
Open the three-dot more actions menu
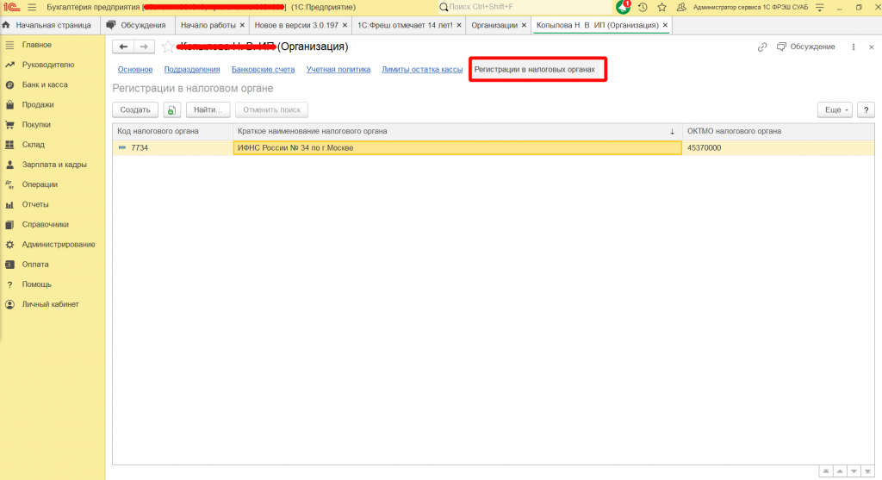click(x=854, y=47)
